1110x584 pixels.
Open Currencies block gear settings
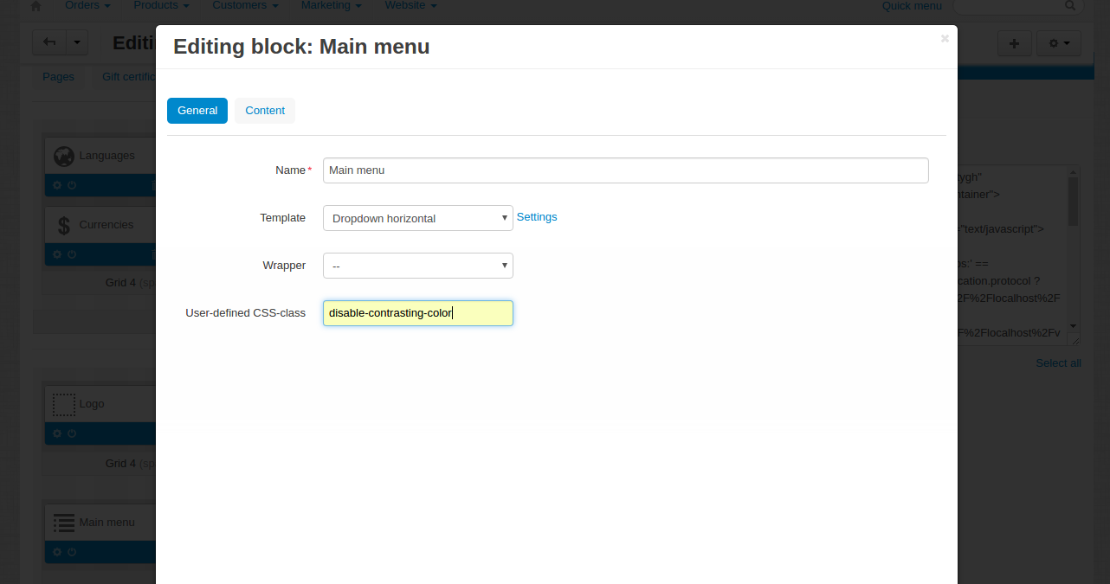pyautogui.click(x=57, y=254)
